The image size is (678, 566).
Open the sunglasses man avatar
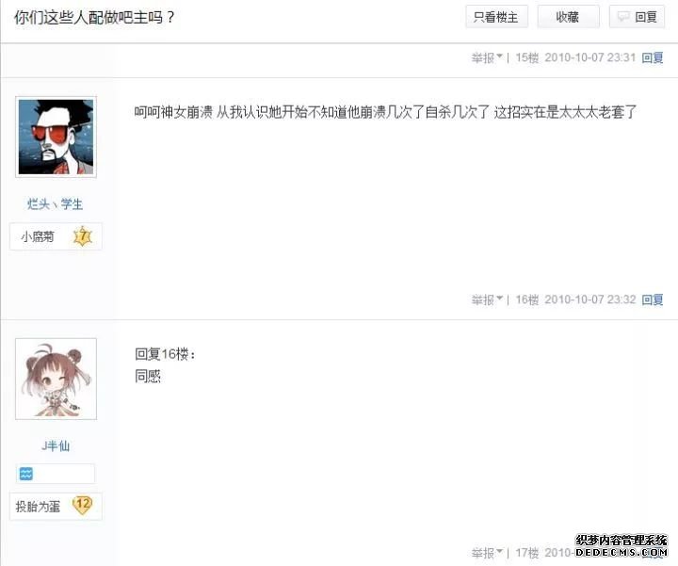pos(56,137)
